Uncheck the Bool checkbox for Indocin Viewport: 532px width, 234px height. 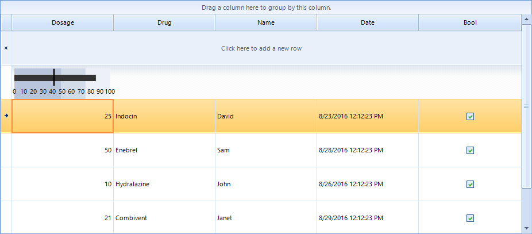point(470,116)
